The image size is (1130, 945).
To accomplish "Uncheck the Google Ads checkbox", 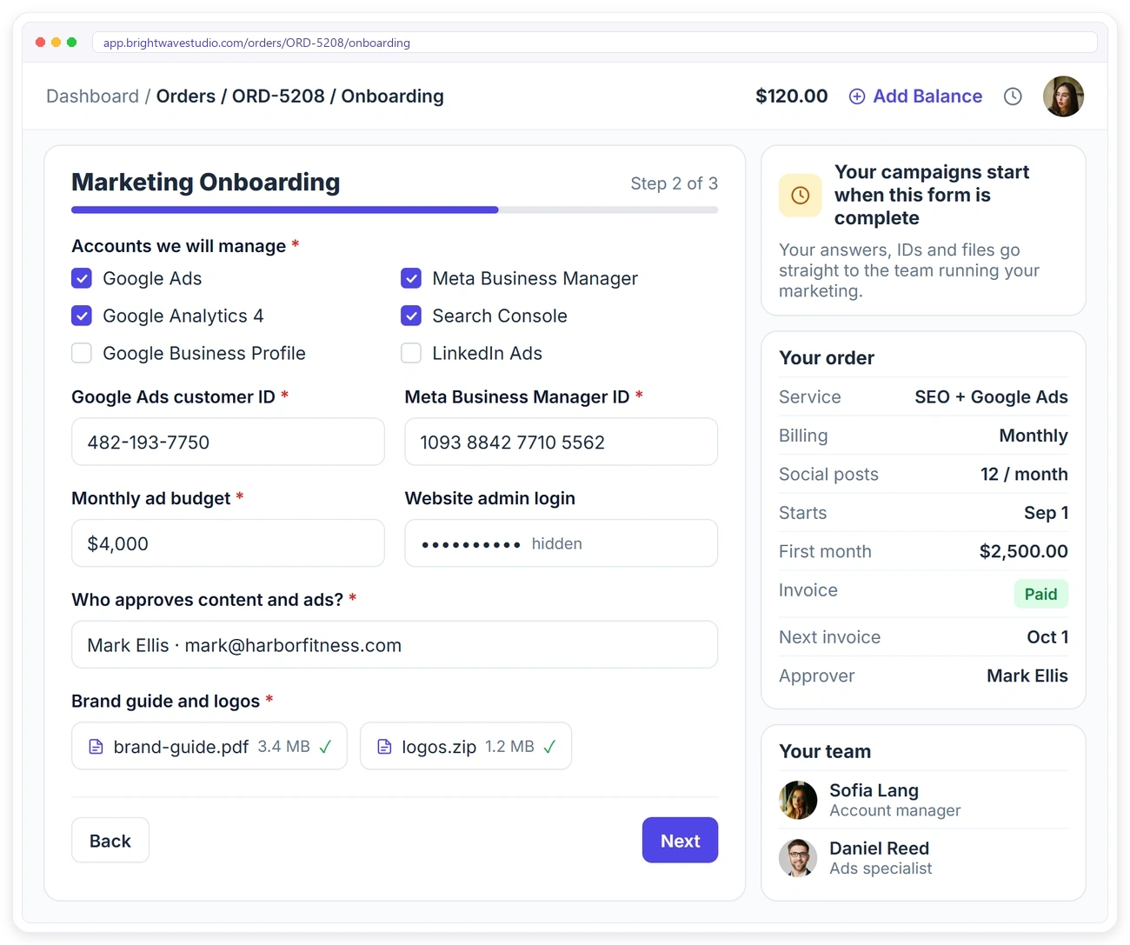I will pyautogui.click(x=82, y=278).
